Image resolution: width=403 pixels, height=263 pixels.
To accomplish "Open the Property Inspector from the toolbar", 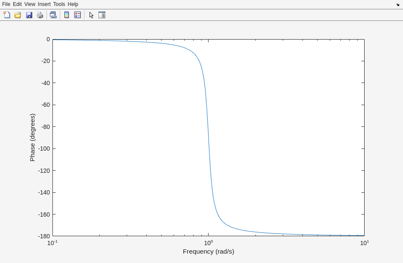I will coord(102,15).
